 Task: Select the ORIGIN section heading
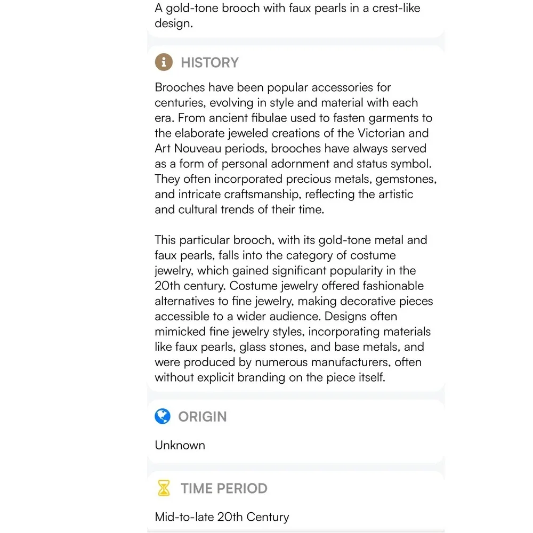[202, 417]
